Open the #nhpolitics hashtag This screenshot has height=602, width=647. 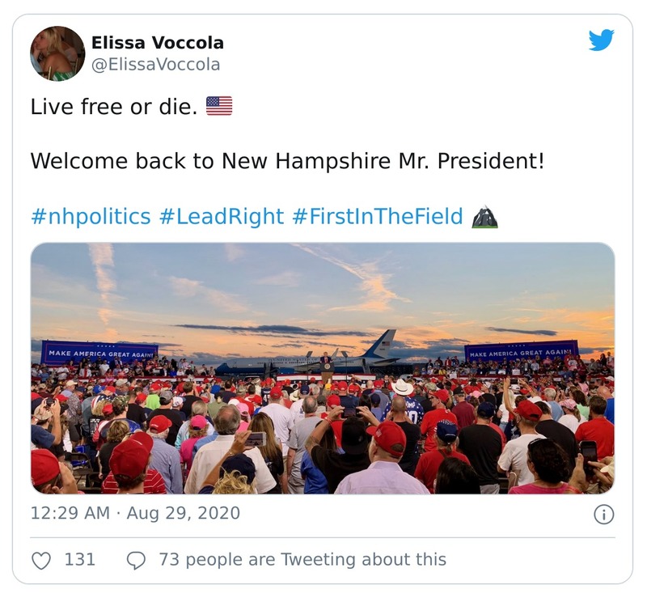point(91,217)
